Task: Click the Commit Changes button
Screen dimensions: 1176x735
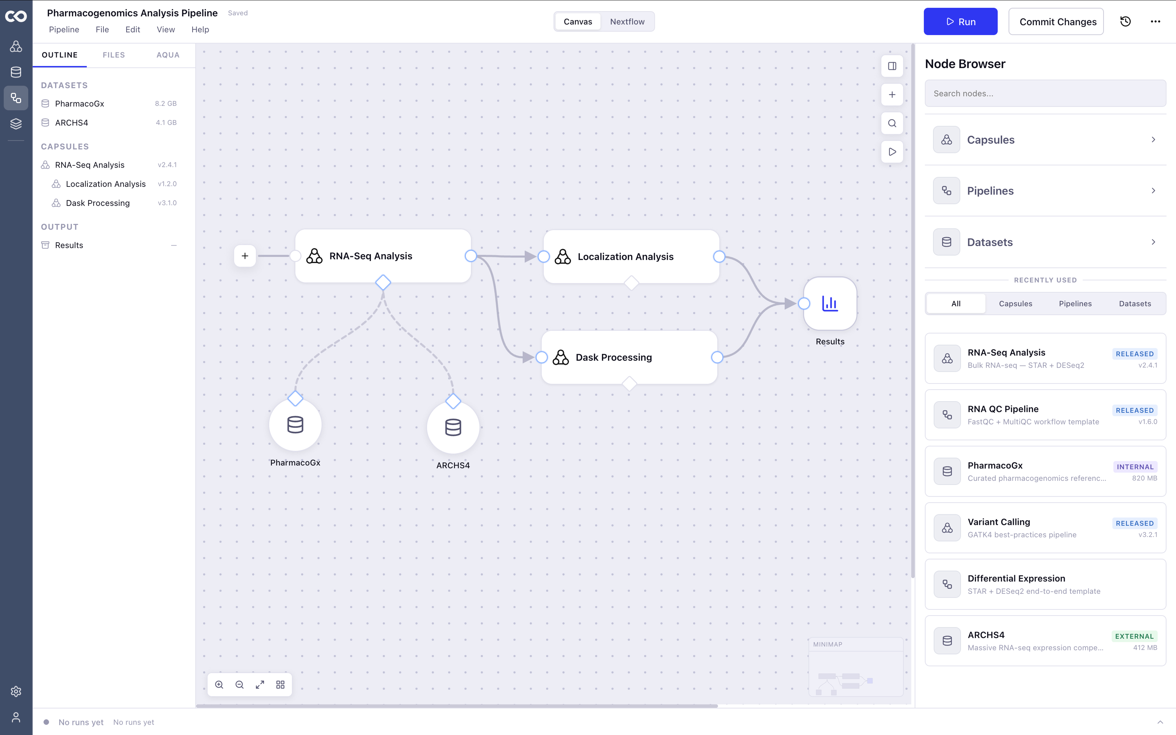Action: (1057, 21)
